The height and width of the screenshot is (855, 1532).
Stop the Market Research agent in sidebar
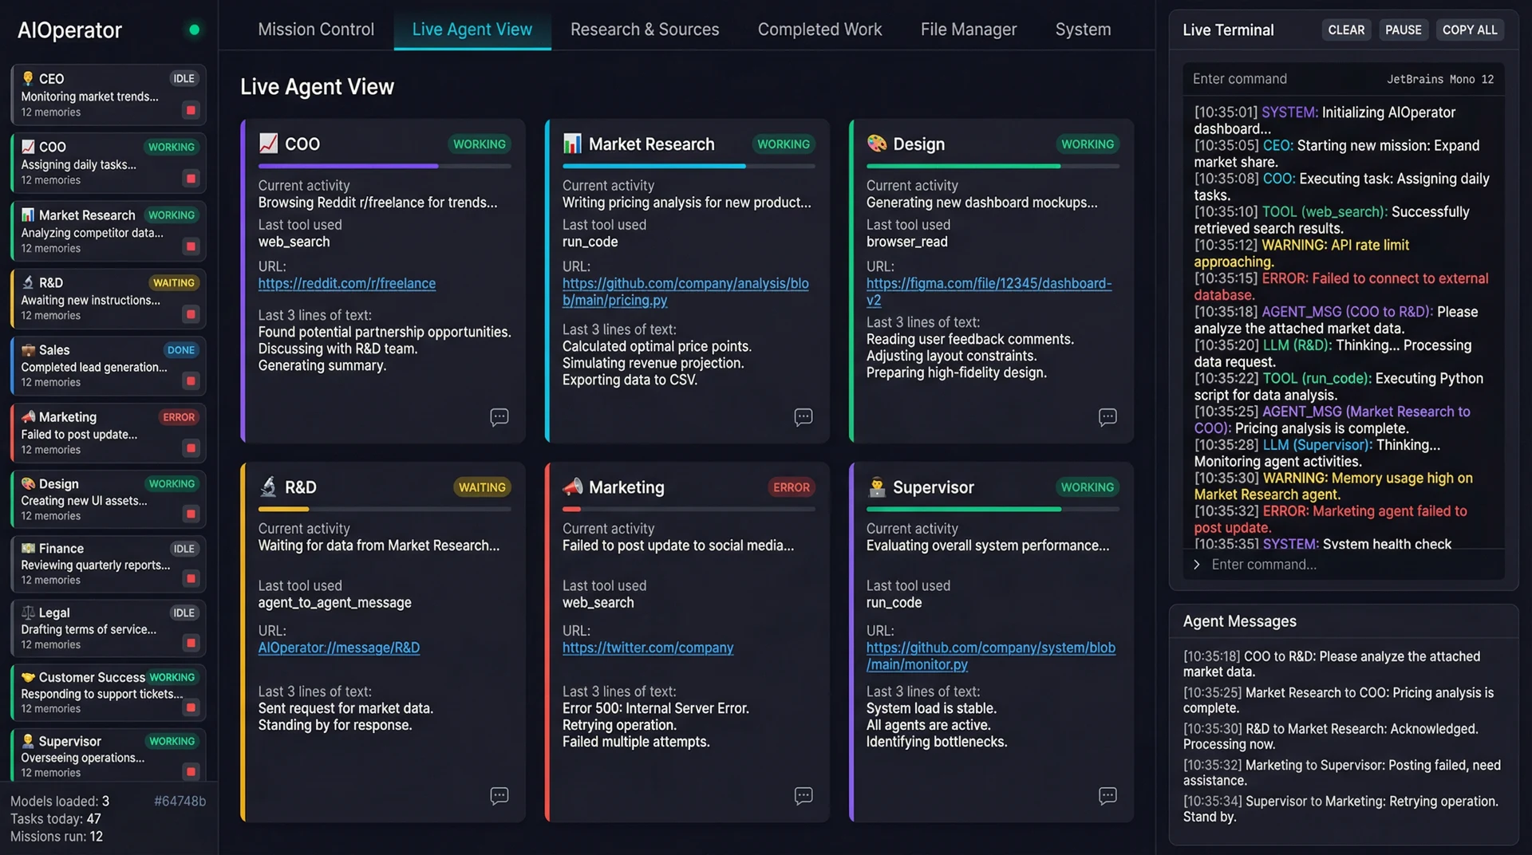point(191,246)
